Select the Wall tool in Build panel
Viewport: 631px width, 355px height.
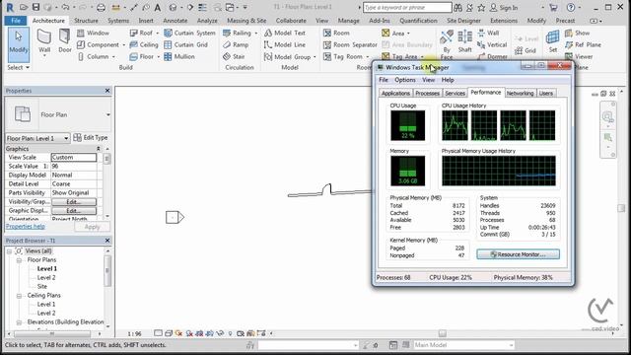tap(44, 41)
